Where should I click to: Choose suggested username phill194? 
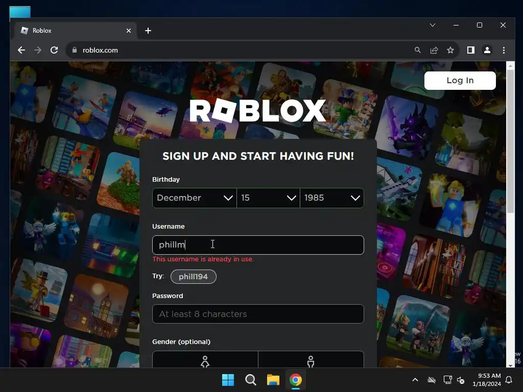coord(194,277)
